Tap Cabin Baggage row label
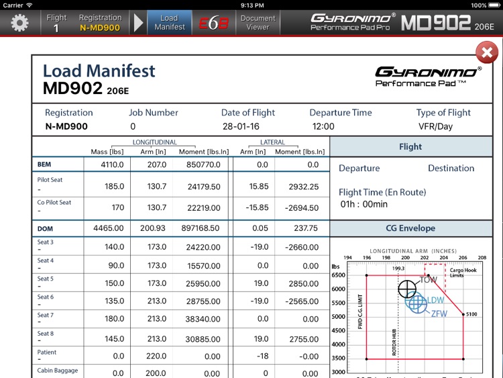 tap(58, 371)
